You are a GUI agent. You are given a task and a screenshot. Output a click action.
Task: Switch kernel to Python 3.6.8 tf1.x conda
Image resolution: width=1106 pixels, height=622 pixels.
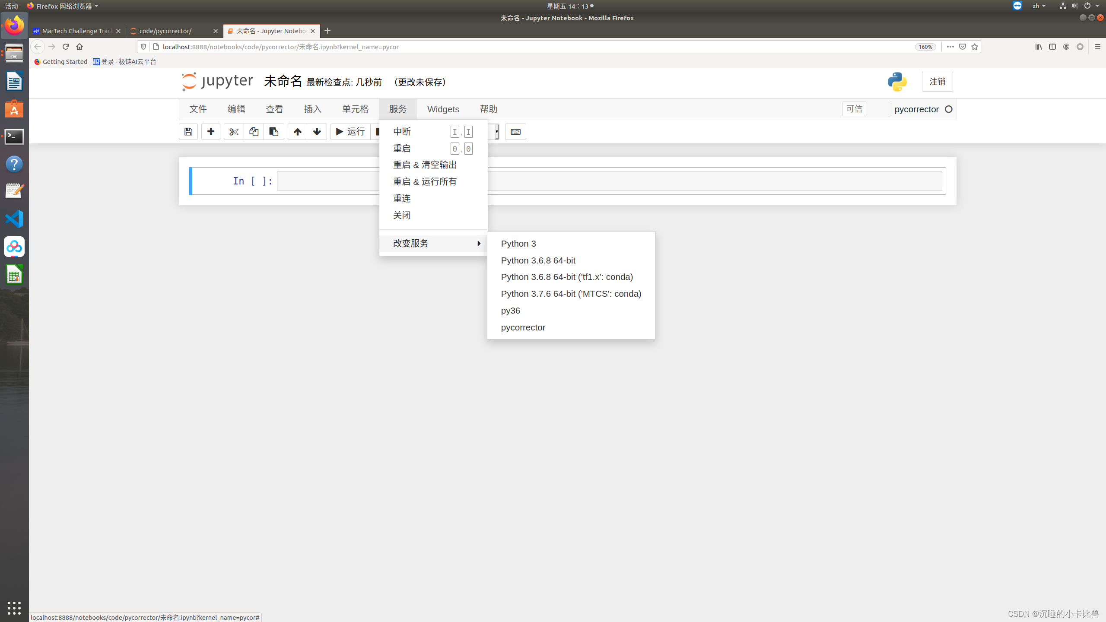[571, 277]
